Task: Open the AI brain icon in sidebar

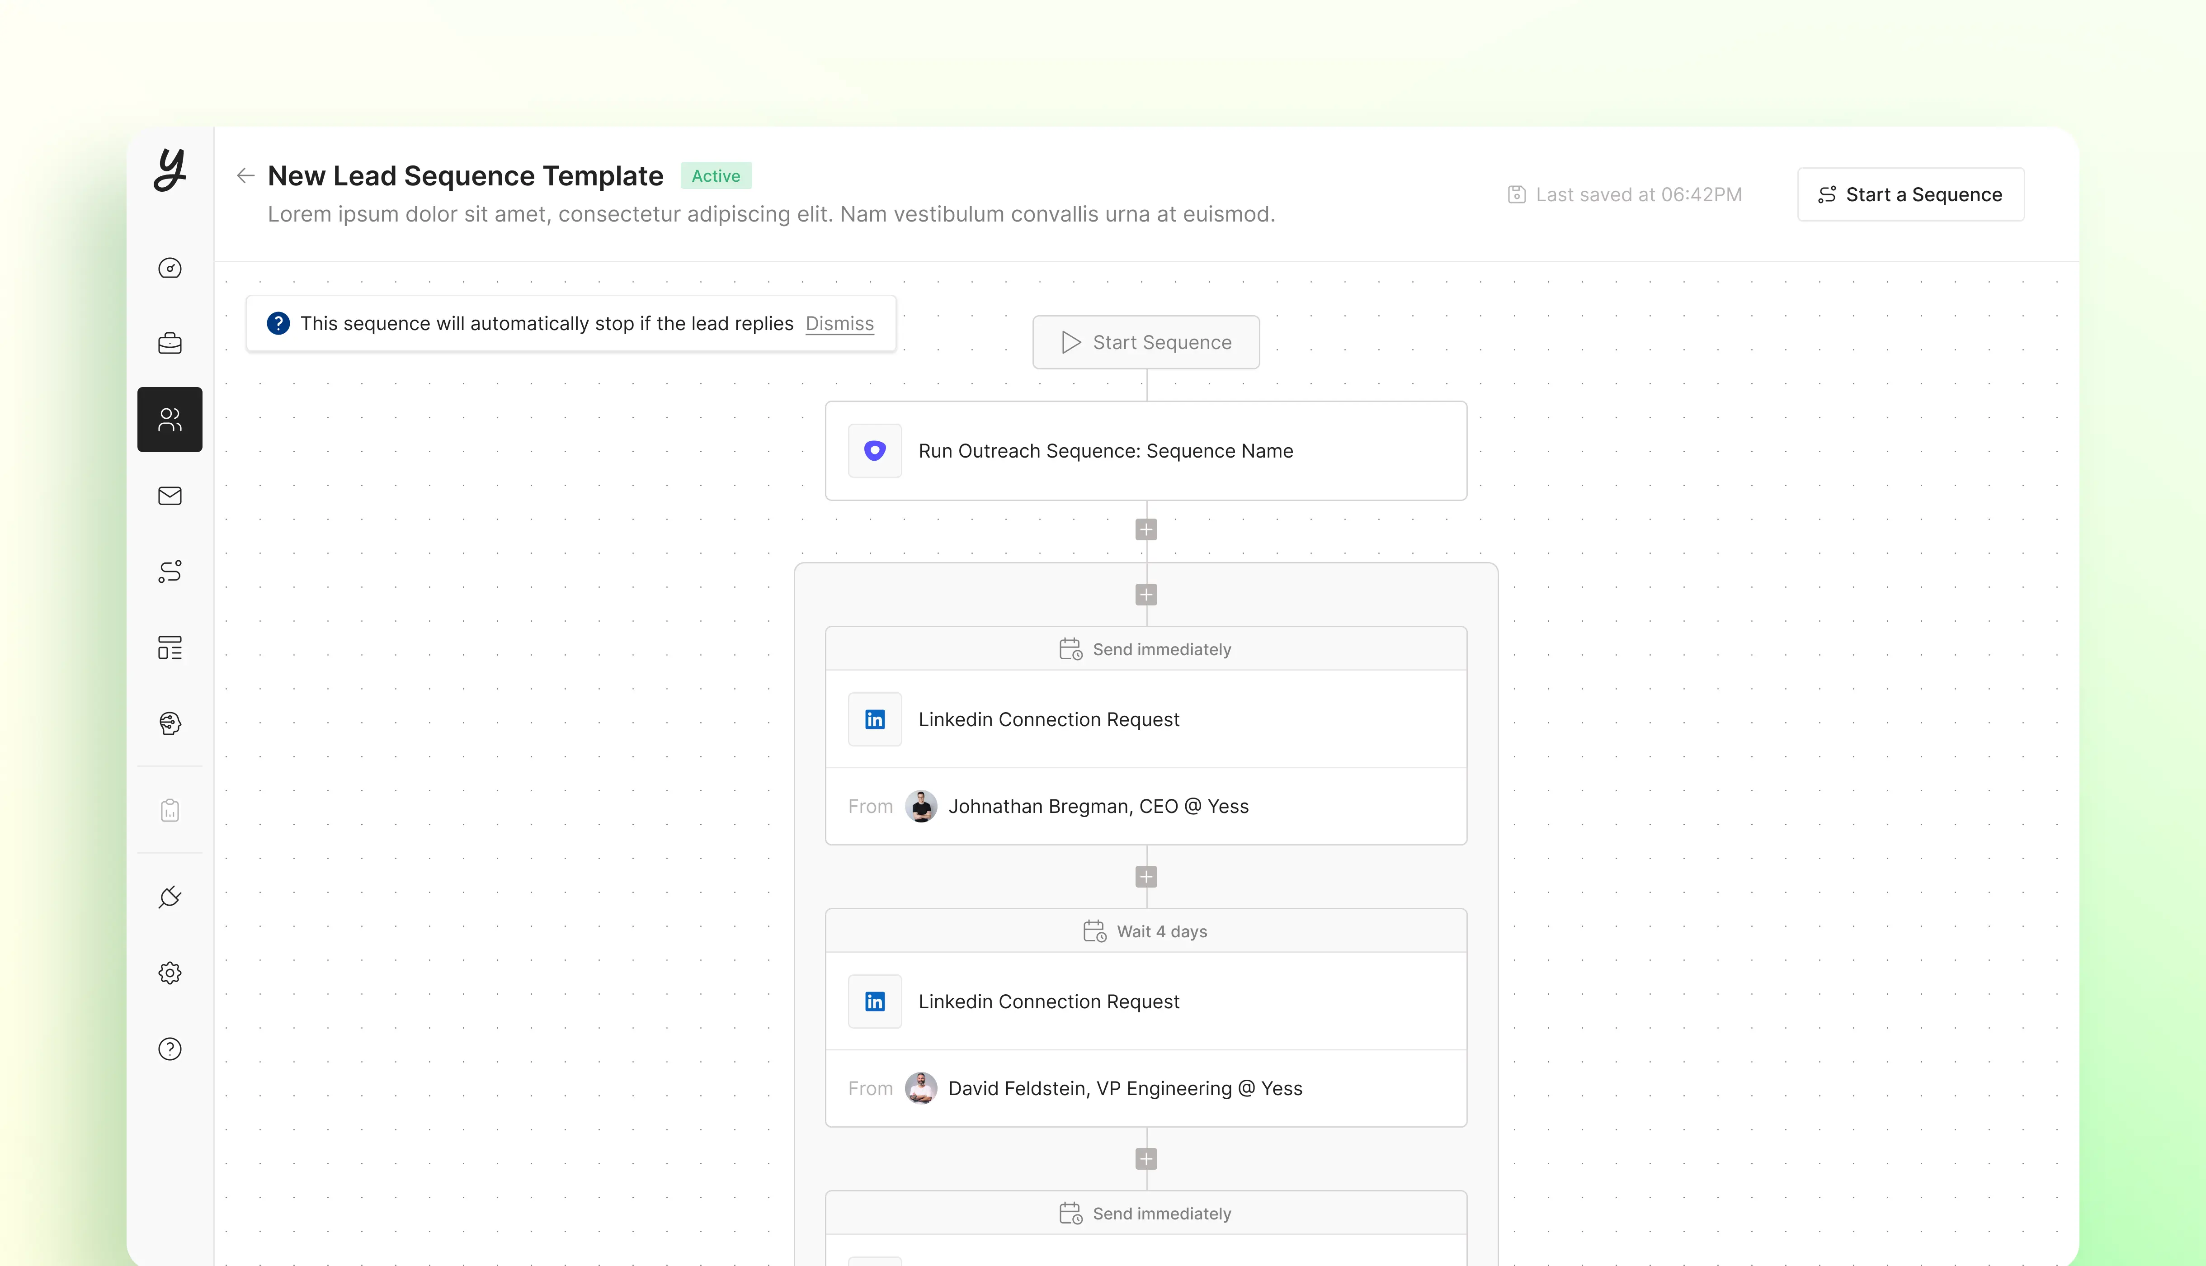Action: click(170, 723)
